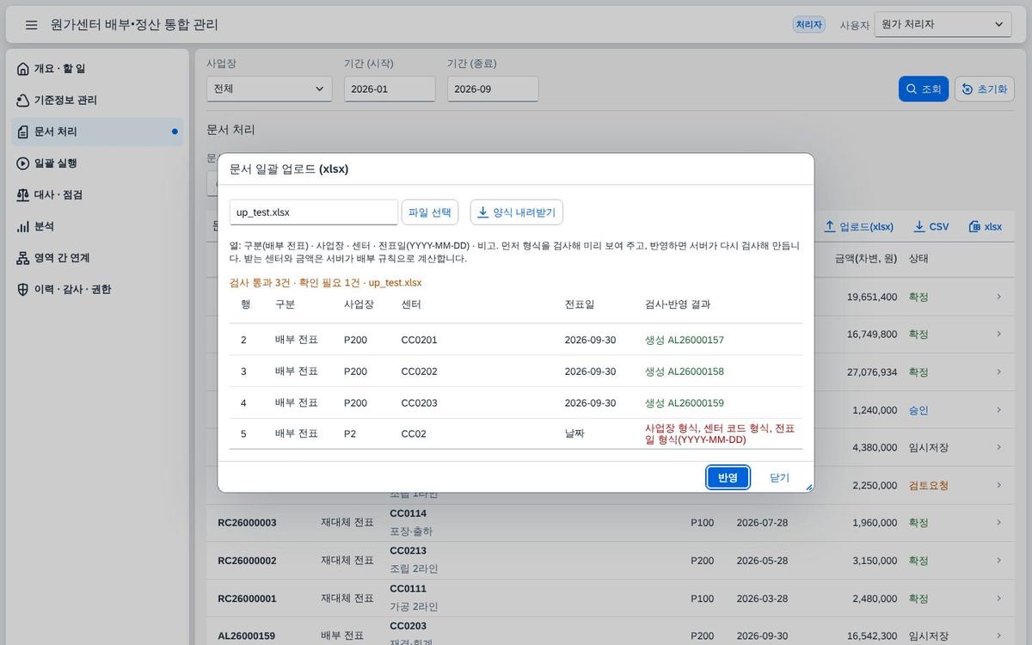
Task: Go to 기준정보 관리 menu
Action: tap(99, 101)
